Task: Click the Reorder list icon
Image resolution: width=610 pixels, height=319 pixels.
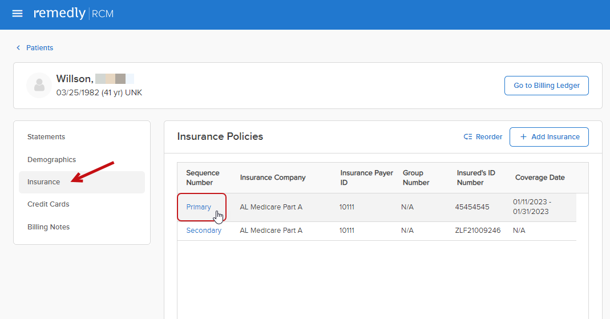Action: click(x=467, y=137)
